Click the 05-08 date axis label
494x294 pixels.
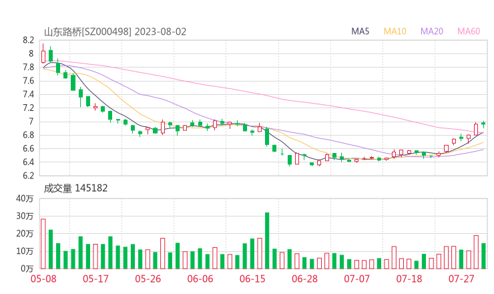pyautogui.click(x=43, y=279)
